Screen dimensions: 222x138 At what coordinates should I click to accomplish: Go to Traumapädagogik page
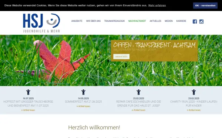coord(114,21)
